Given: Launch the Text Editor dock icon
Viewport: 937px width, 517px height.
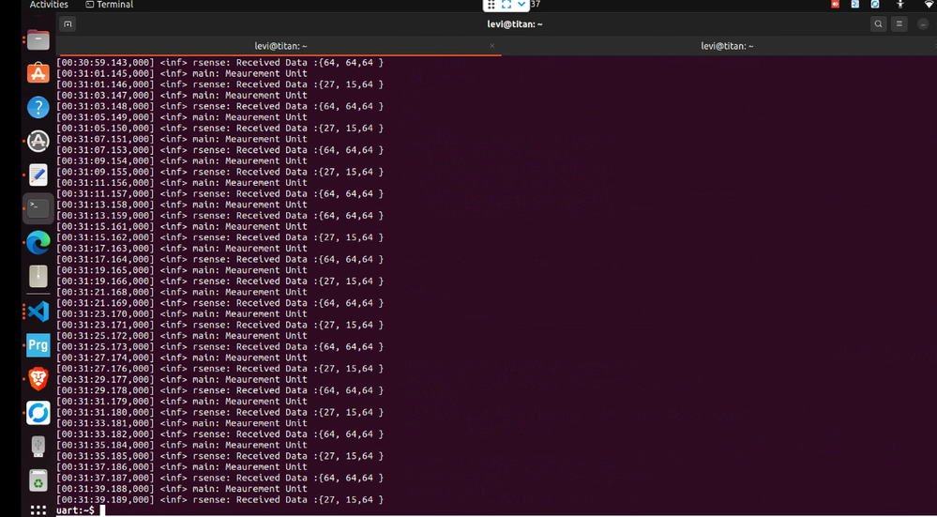Looking at the screenshot, I should [38, 175].
